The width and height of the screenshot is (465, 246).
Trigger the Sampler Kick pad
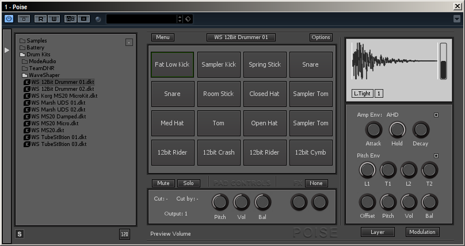(219, 64)
